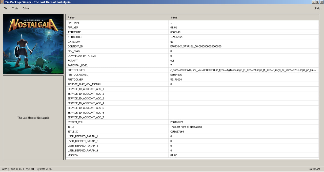This screenshot has width=324, height=172.
Task: Open the Tools menu
Action: 15,8
